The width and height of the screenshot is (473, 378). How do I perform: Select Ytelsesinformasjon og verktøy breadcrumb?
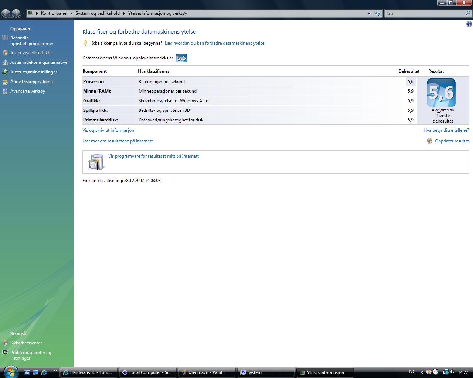(x=157, y=13)
